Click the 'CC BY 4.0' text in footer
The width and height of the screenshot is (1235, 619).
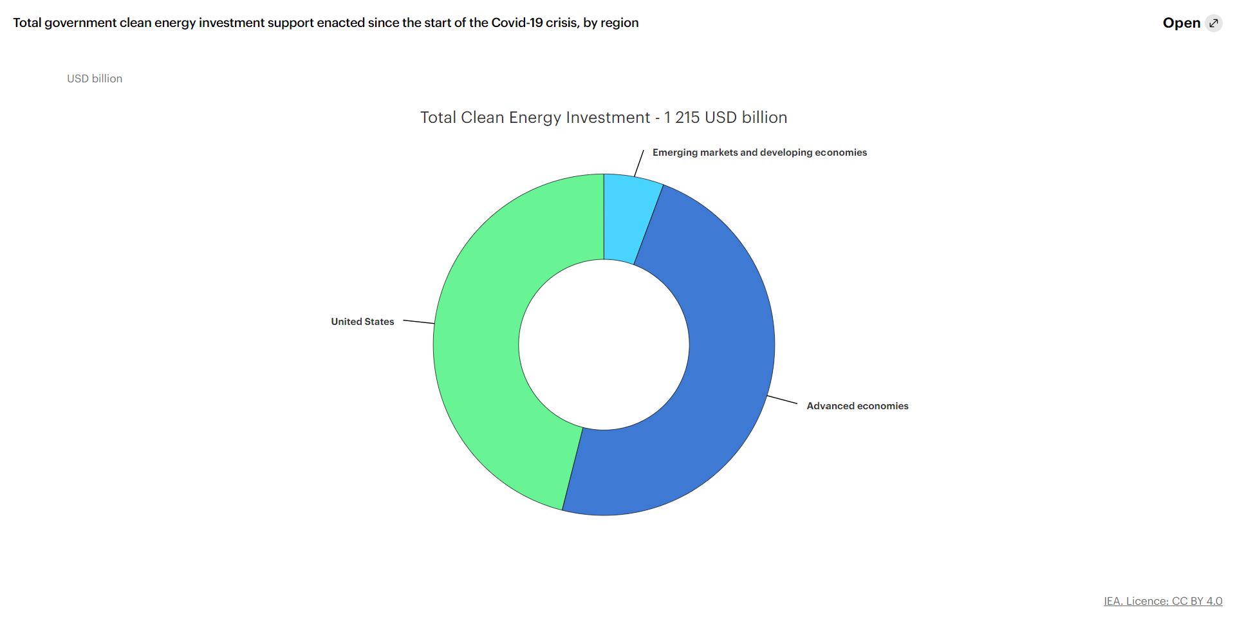tap(1196, 601)
